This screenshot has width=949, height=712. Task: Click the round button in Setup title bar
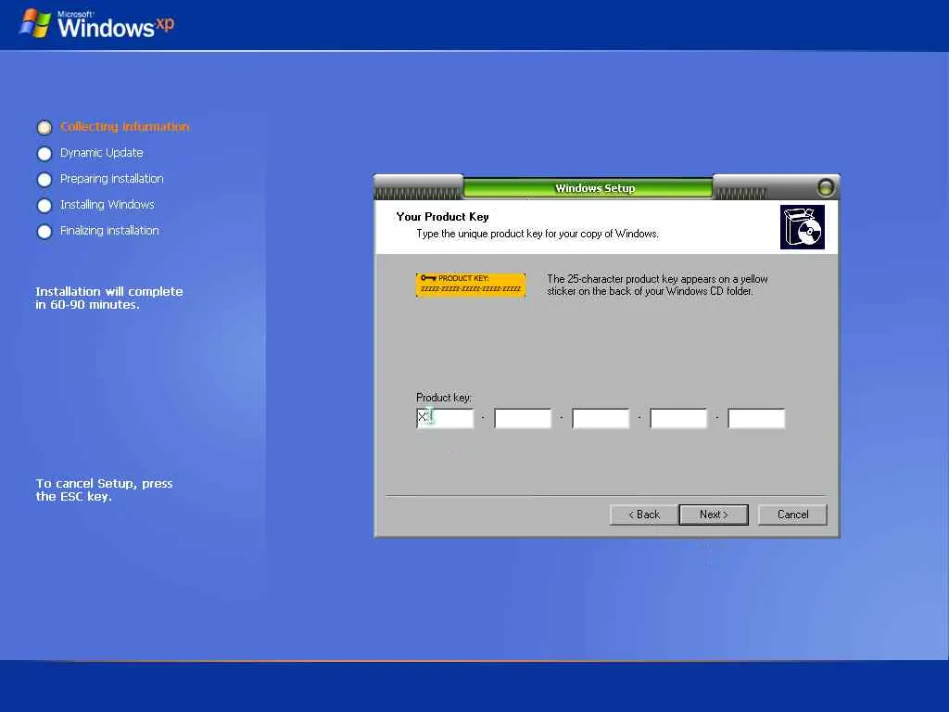825,187
